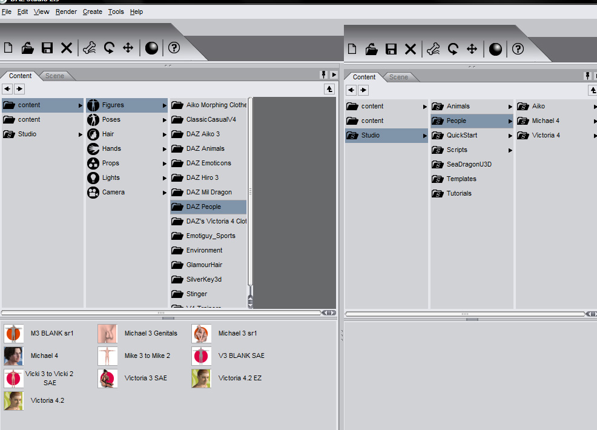Open left pane options arrow menu
Viewport: 597px width, 430px height.
334,74
